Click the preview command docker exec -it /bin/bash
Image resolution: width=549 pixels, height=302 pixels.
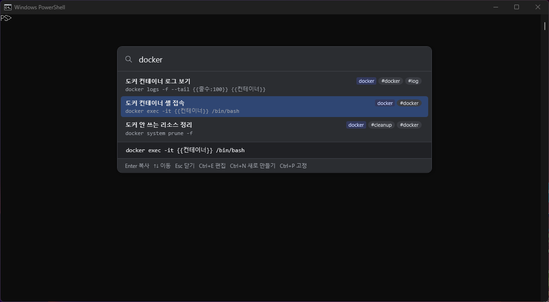[185, 150]
